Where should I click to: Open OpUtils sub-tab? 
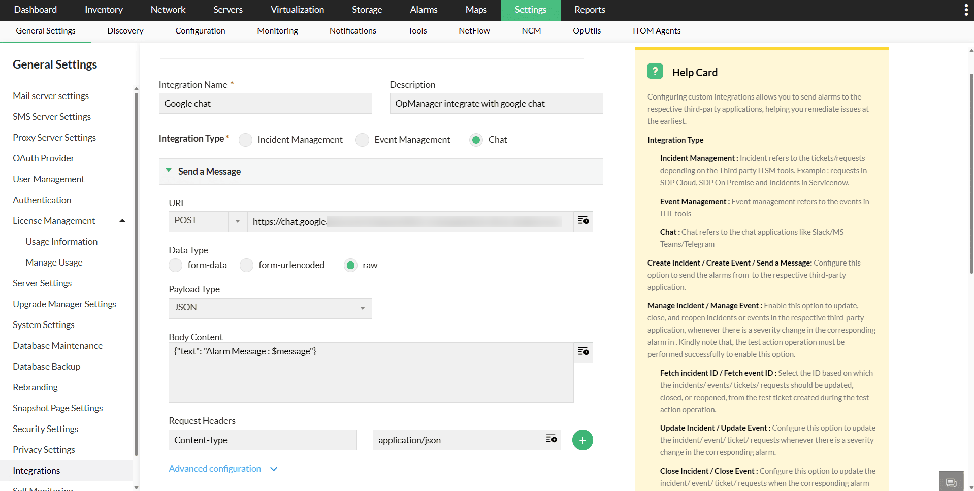coord(587,31)
